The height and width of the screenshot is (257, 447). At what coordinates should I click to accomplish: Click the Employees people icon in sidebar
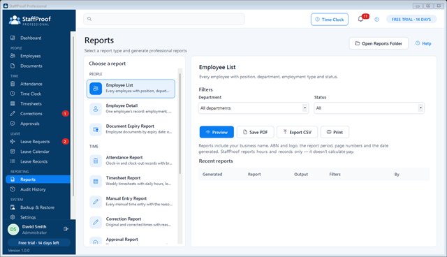[13, 56]
